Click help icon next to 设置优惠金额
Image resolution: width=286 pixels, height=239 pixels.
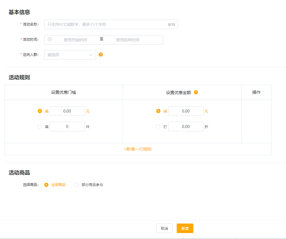tap(196, 92)
